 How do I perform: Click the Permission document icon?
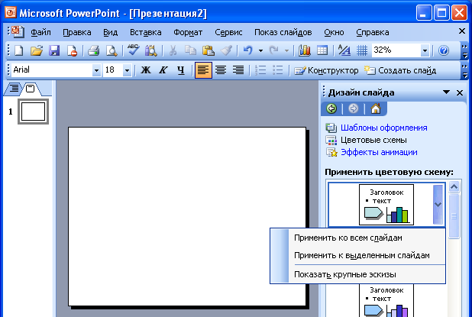(73, 50)
